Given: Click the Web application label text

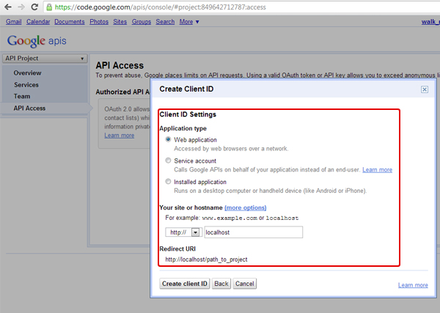Looking at the screenshot, I should (x=195, y=140).
